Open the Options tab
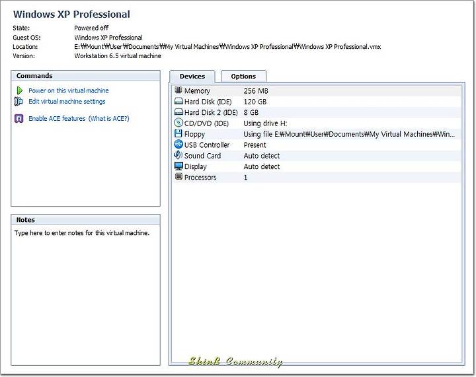Image resolution: width=476 pixels, height=377 pixels. 243,77
